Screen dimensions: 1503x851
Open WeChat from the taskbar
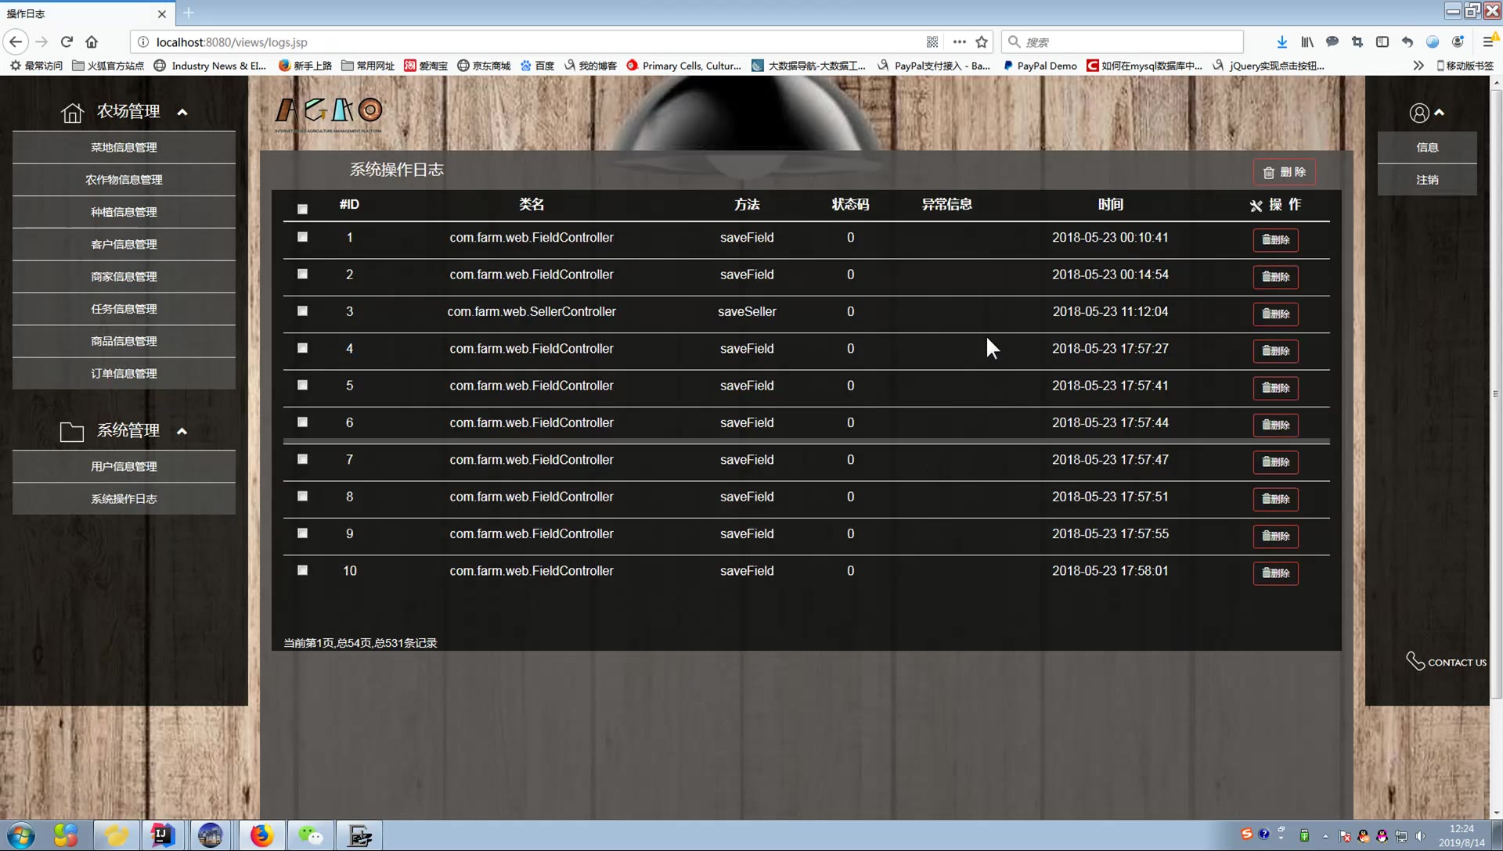pos(311,835)
